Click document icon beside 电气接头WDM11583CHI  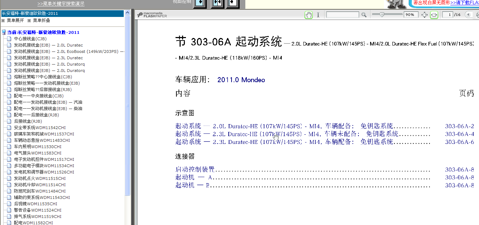(10, 153)
